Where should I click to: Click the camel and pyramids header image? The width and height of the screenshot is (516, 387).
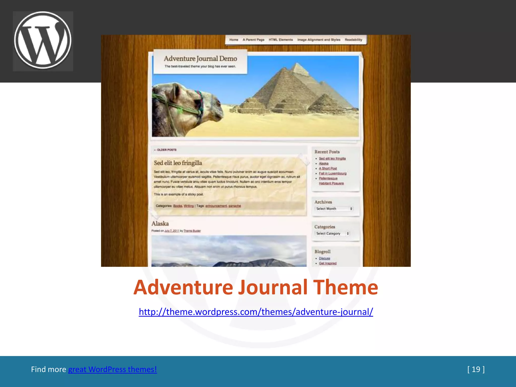point(255,96)
